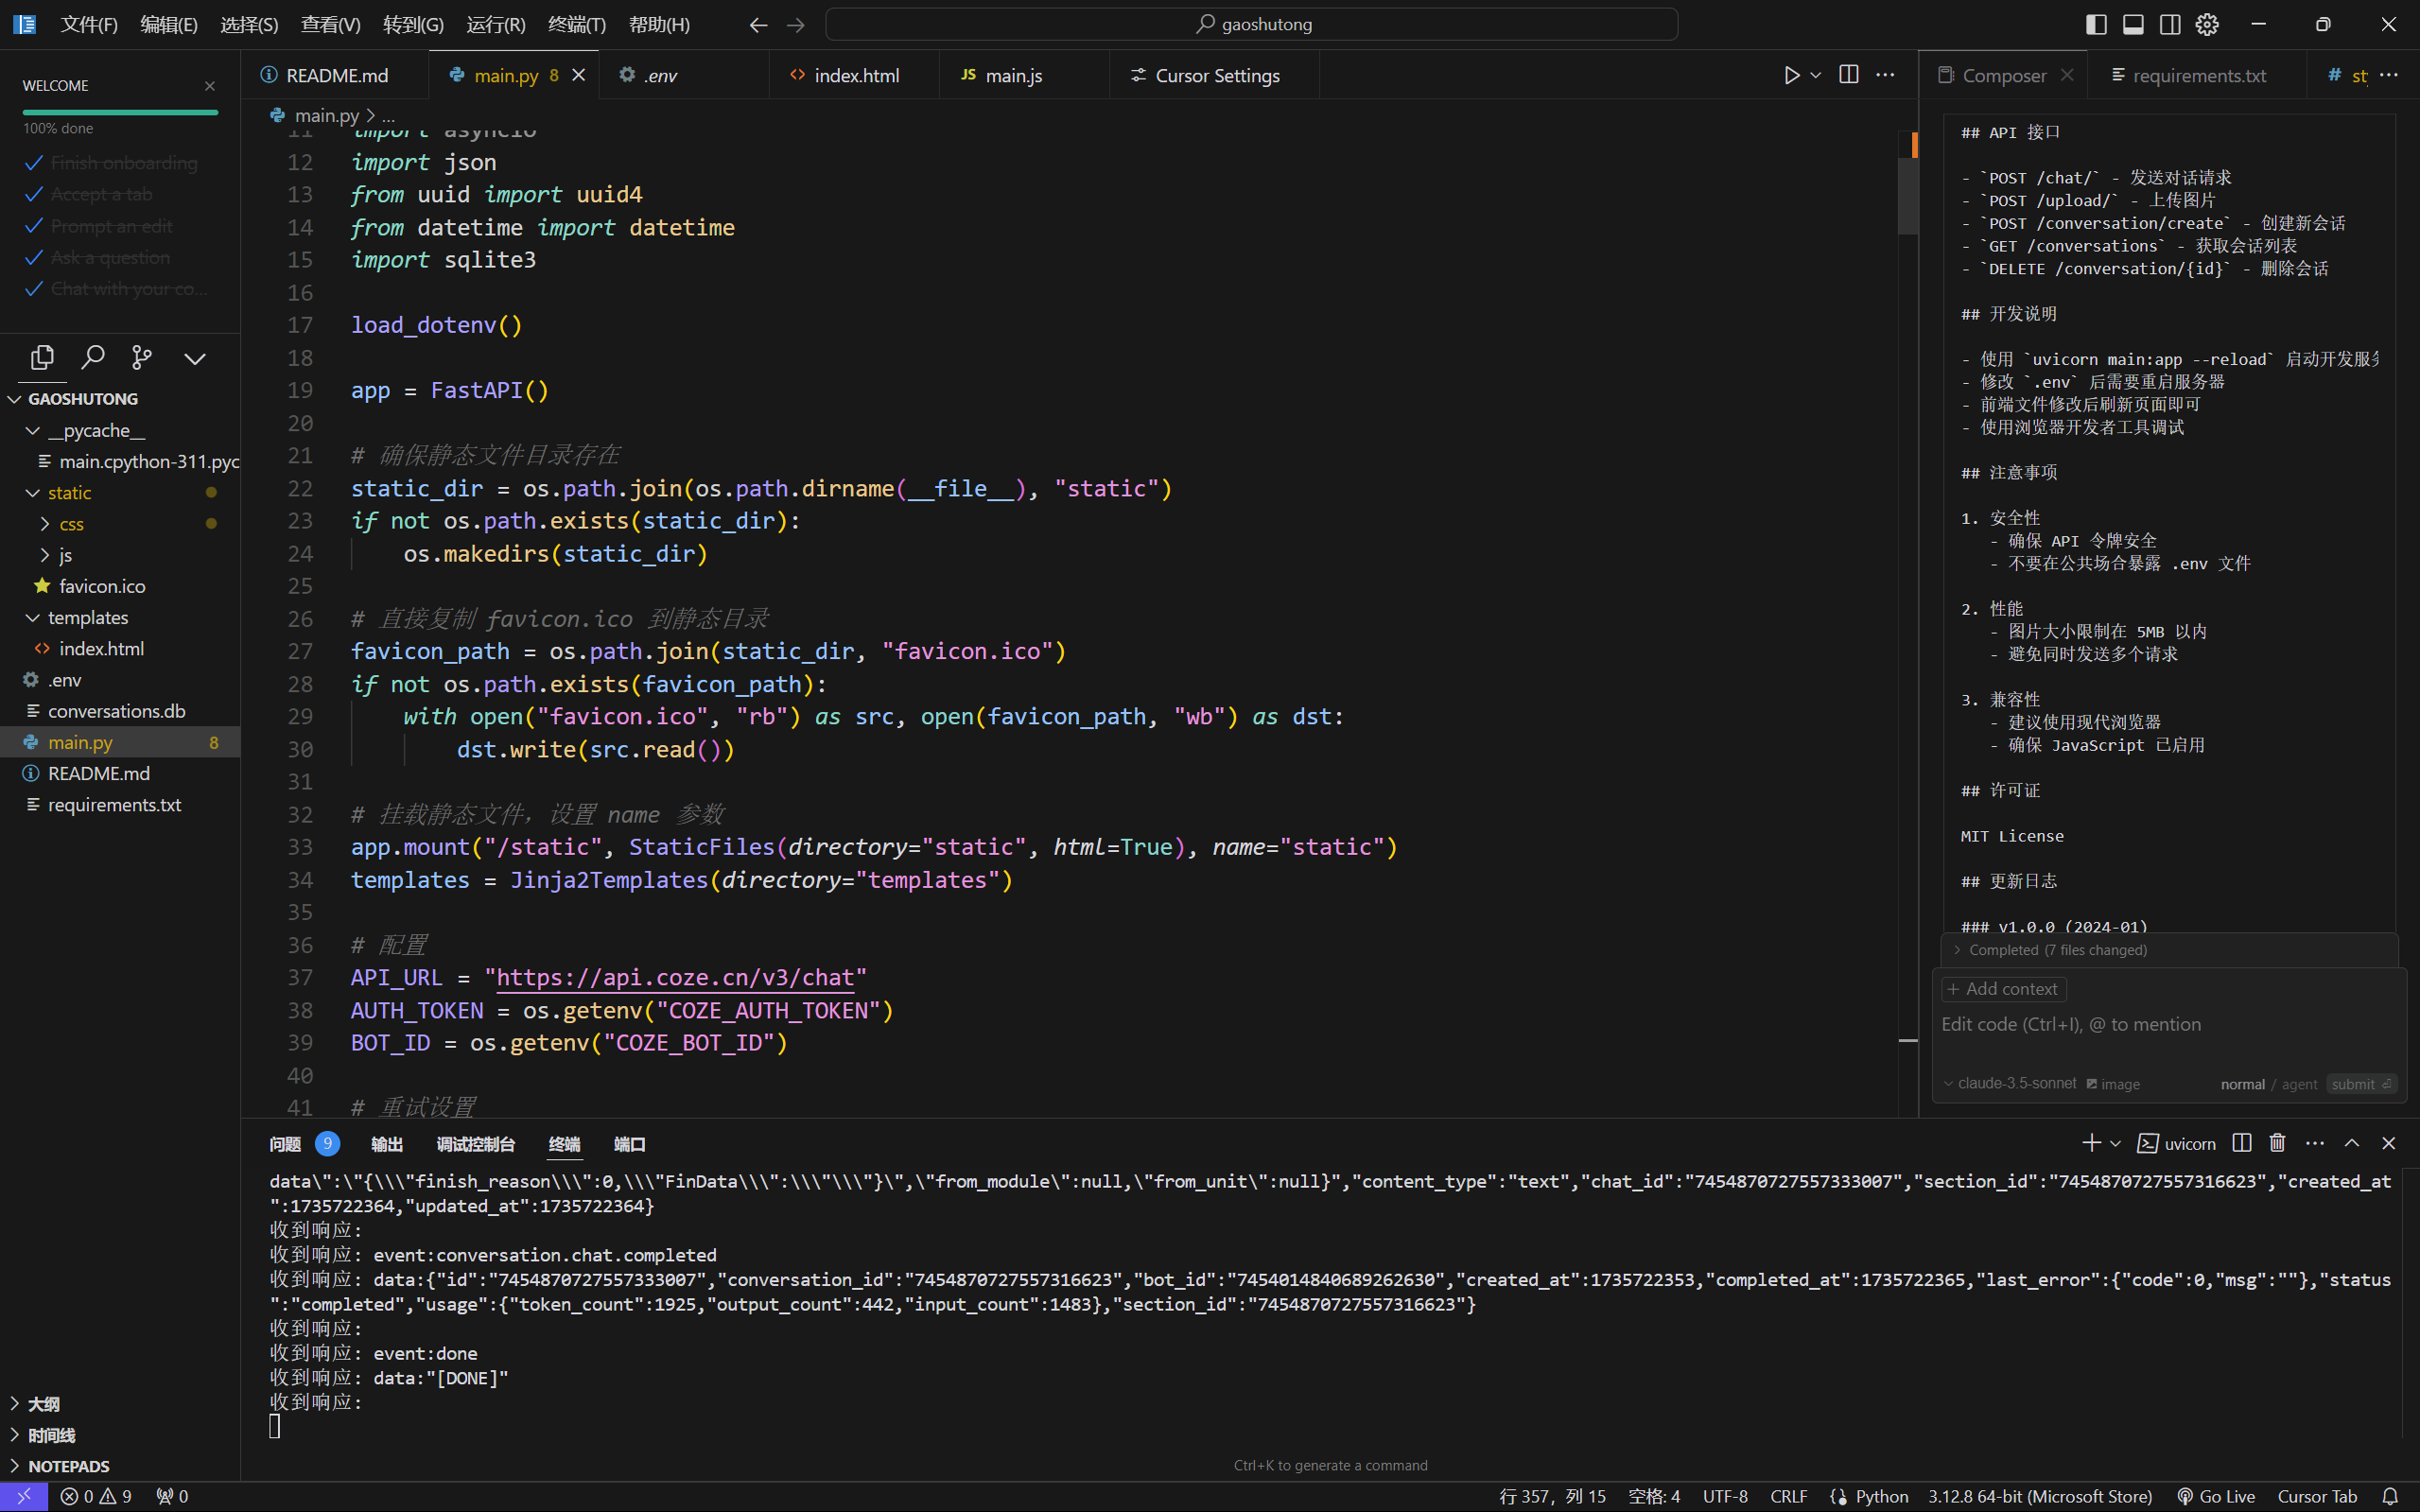Toggle the primary sidebar layout icon

coord(2096,24)
